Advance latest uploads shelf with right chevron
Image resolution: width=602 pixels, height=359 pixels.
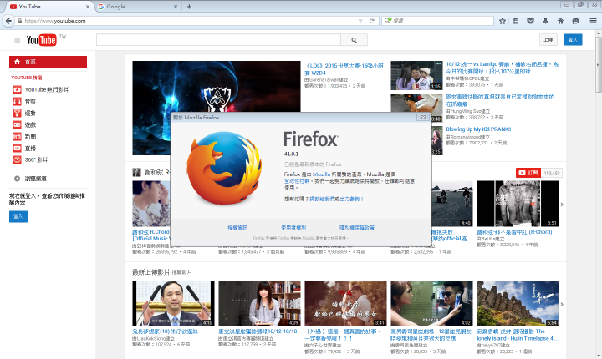pyautogui.click(x=562, y=304)
